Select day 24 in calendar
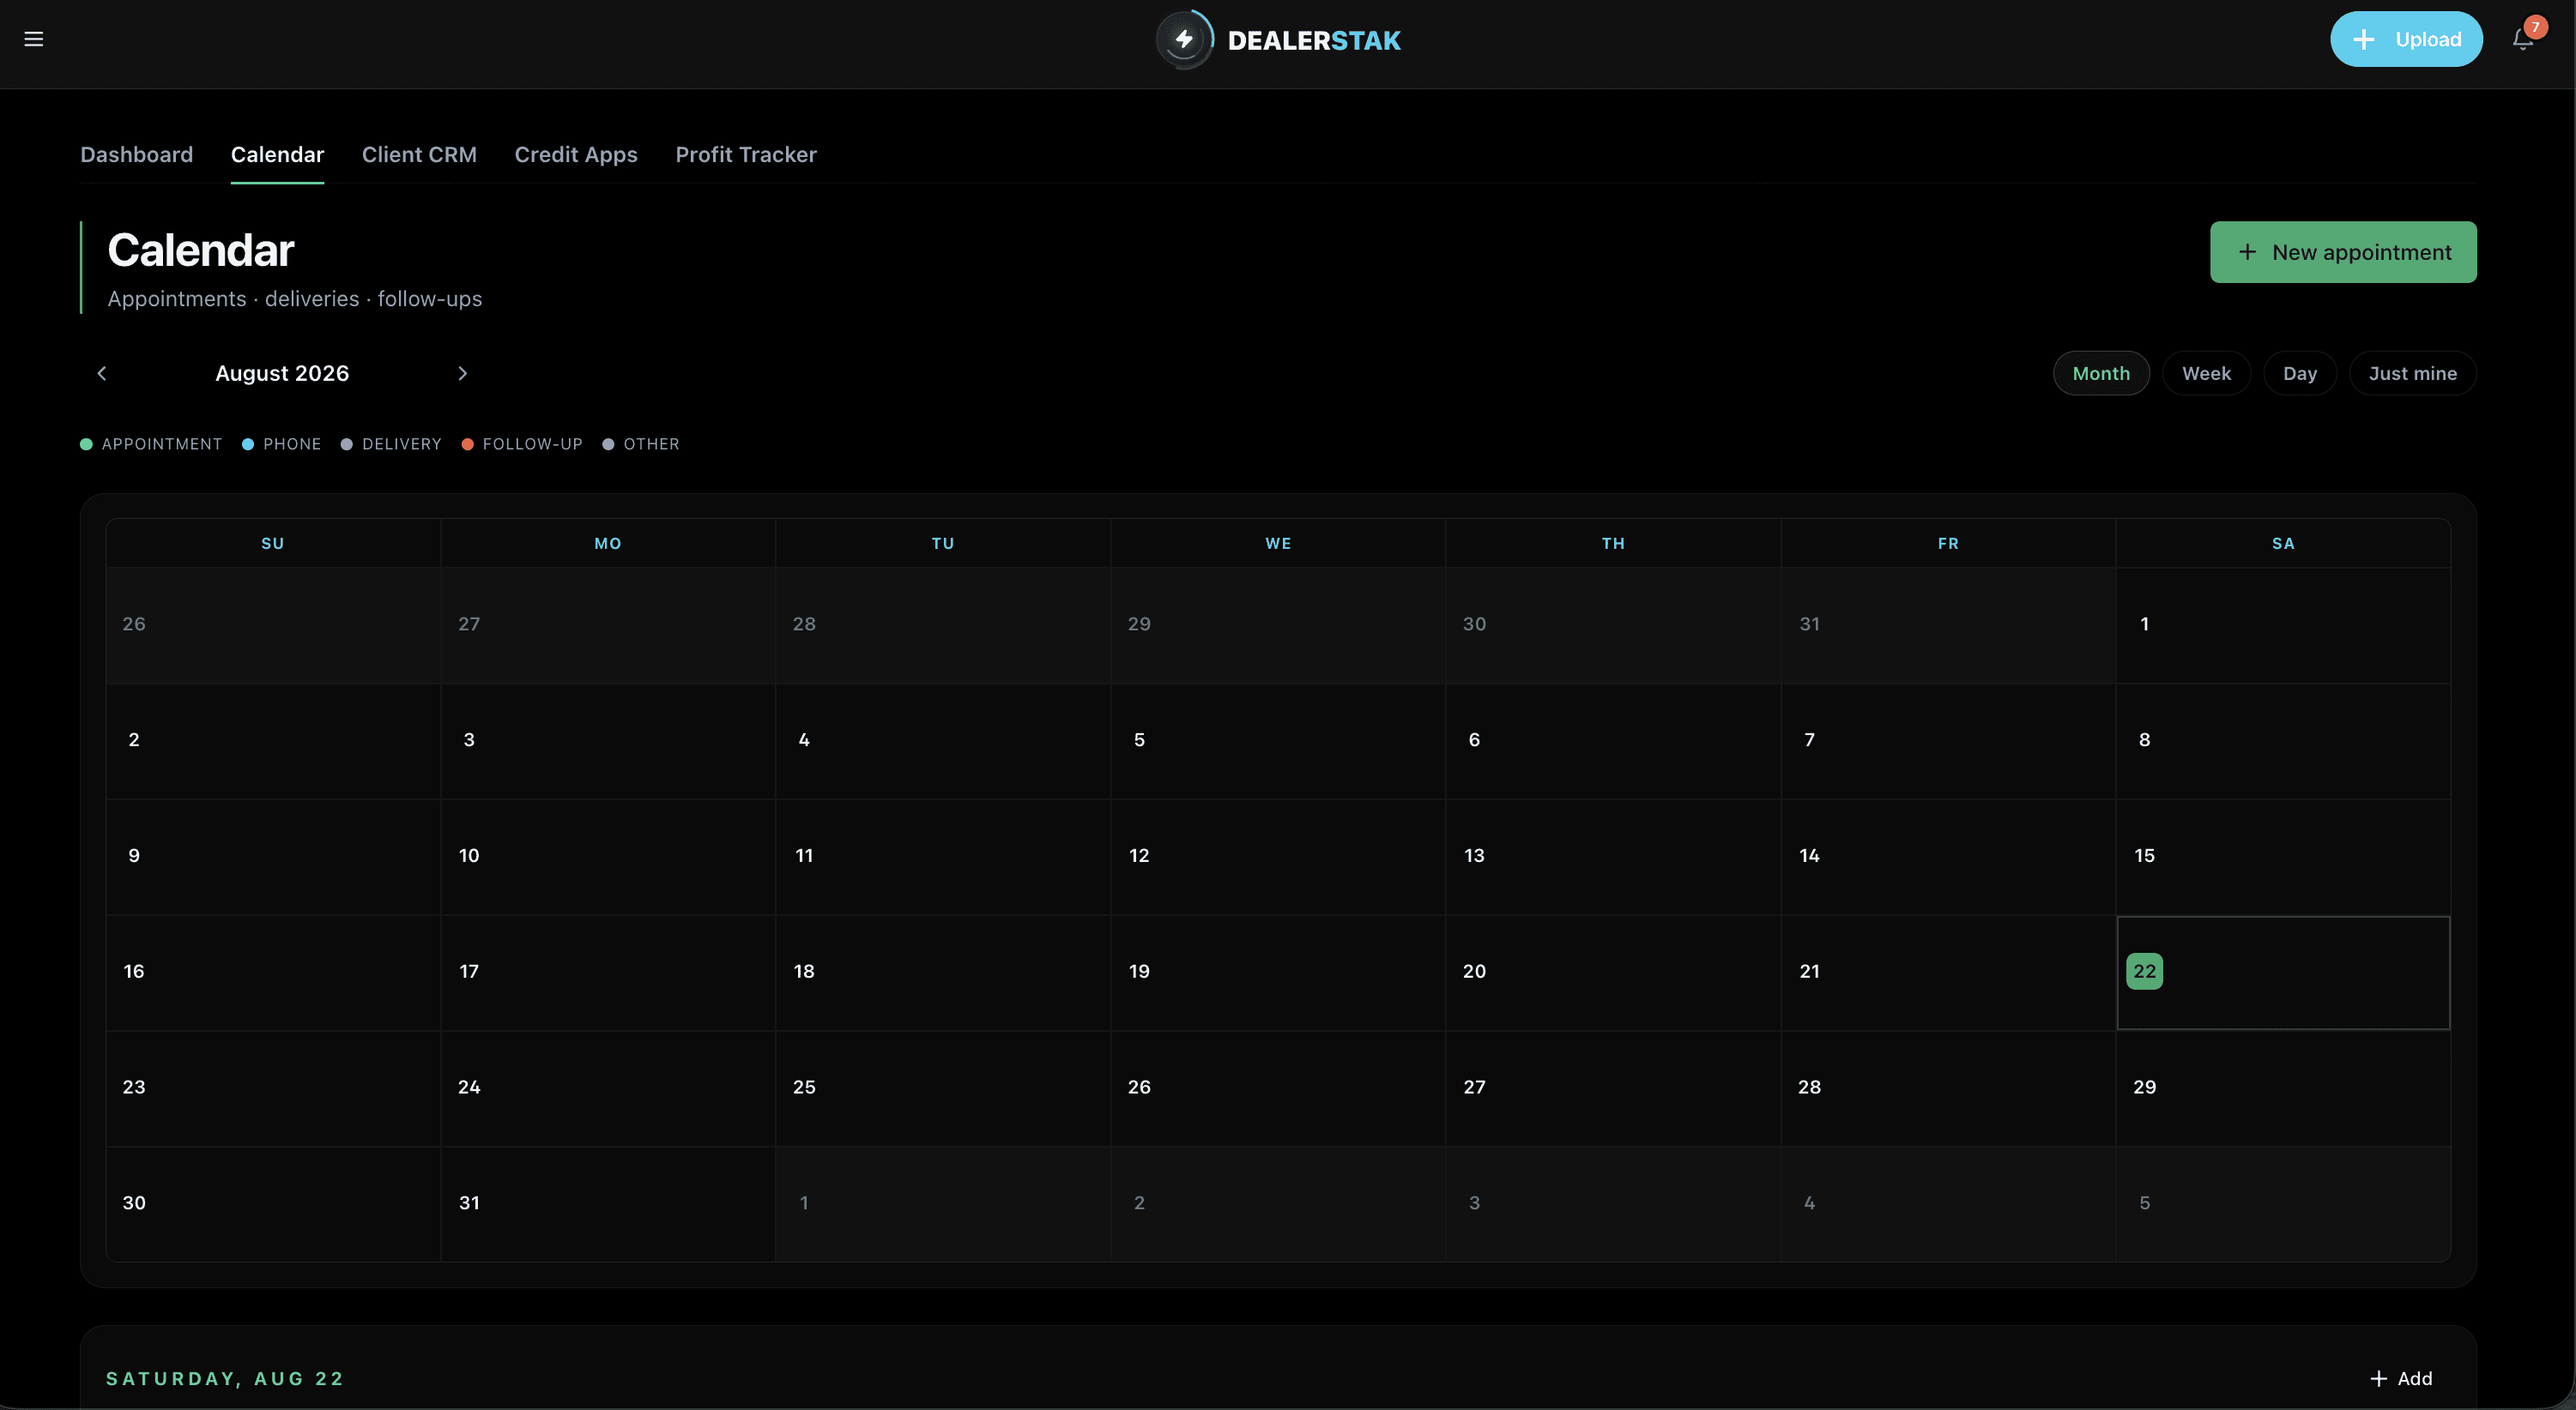 coord(608,1088)
